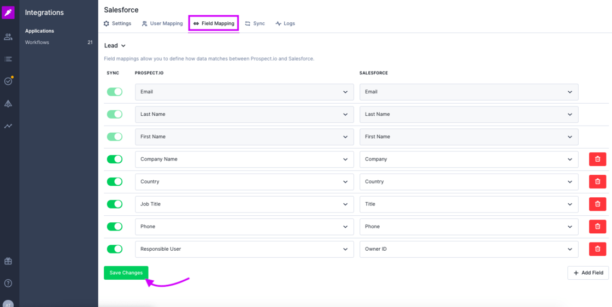Disable sync for Company Name row
Screen dimensions: 612x307
click(115, 159)
